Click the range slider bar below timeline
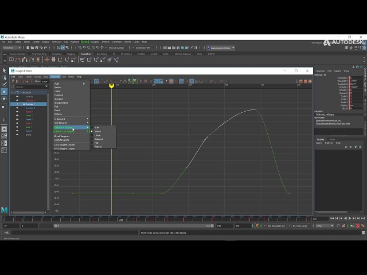This screenshot has height=275, width=367. tap(134, 226)
